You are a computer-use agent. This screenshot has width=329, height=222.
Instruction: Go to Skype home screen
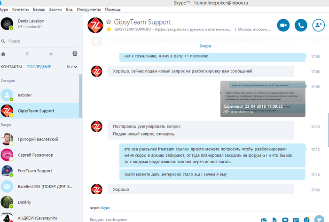point(3,54)
